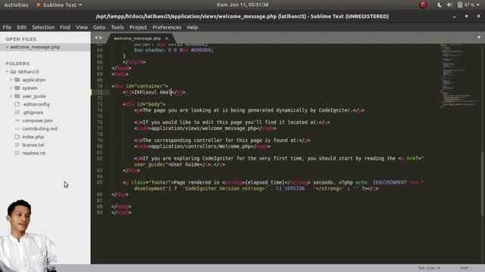Open .editorconfig from the sidebar

[x=36, y=104]
